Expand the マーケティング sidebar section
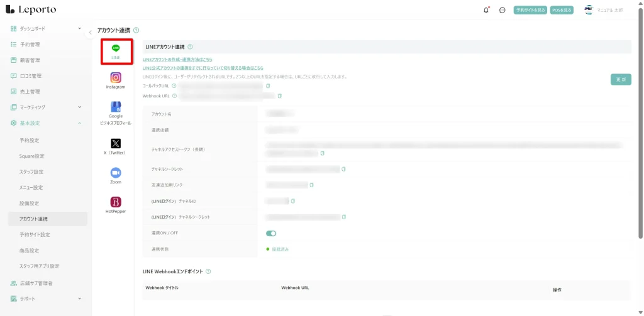The height and width of the screenshot is (316, 644). coord(79,107)
